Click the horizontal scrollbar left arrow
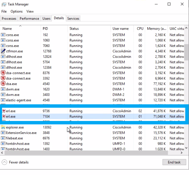189x175 pixels. pos(2,153)
